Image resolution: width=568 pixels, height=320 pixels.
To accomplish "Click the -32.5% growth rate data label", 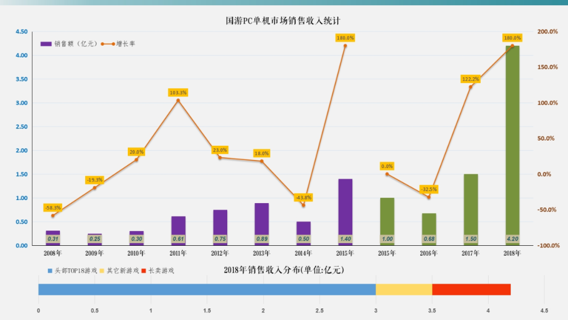I will tap(429, 189).
